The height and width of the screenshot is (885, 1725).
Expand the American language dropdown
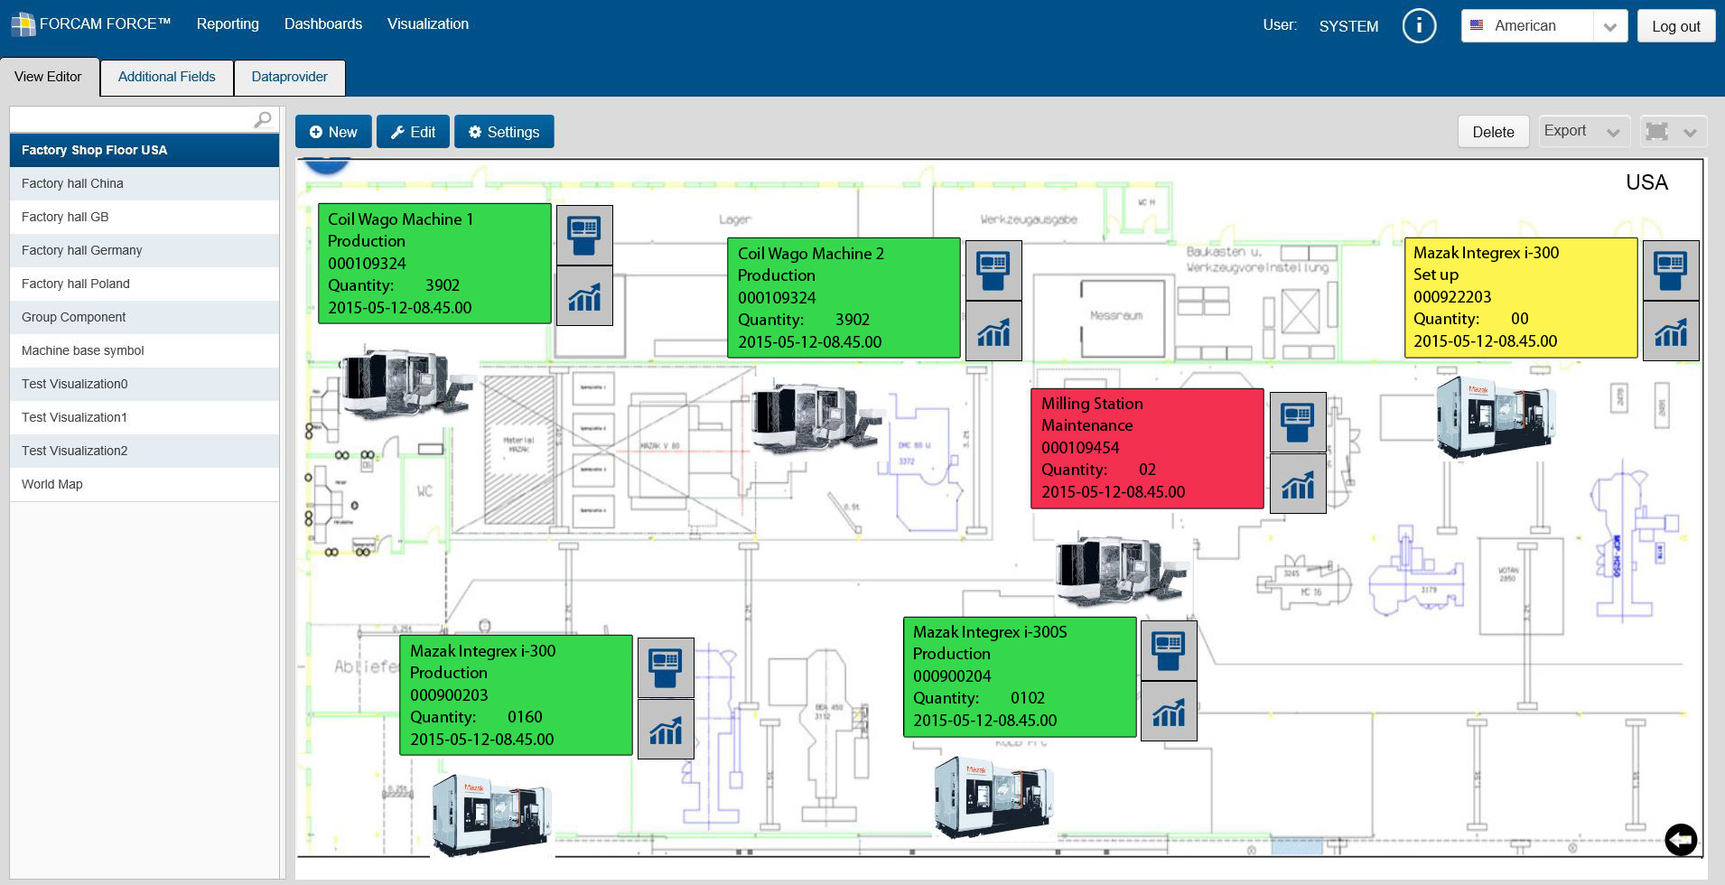pos(1608,26)
